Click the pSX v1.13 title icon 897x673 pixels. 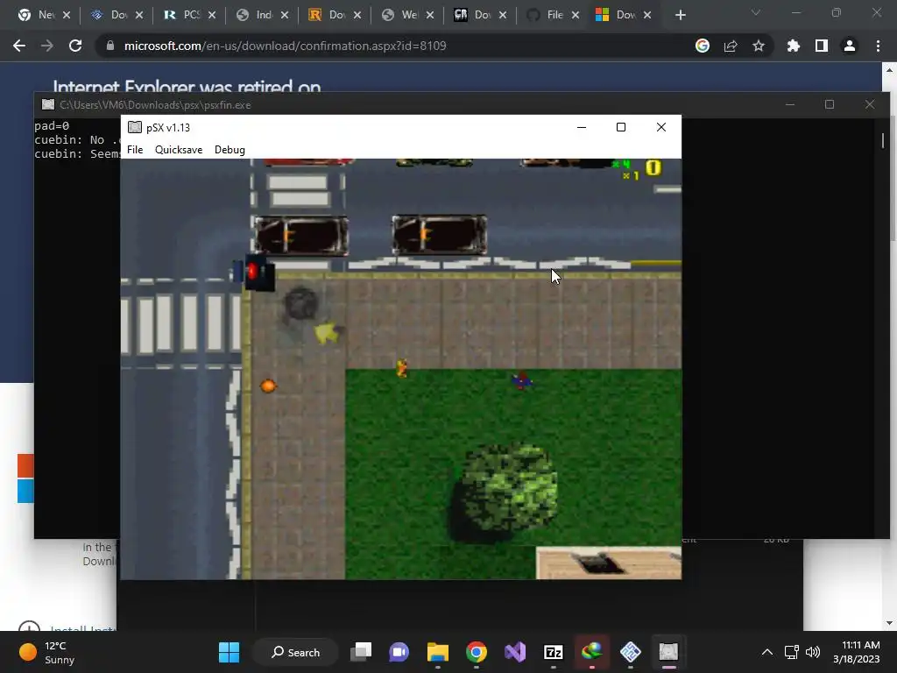[x=134, y=127]
